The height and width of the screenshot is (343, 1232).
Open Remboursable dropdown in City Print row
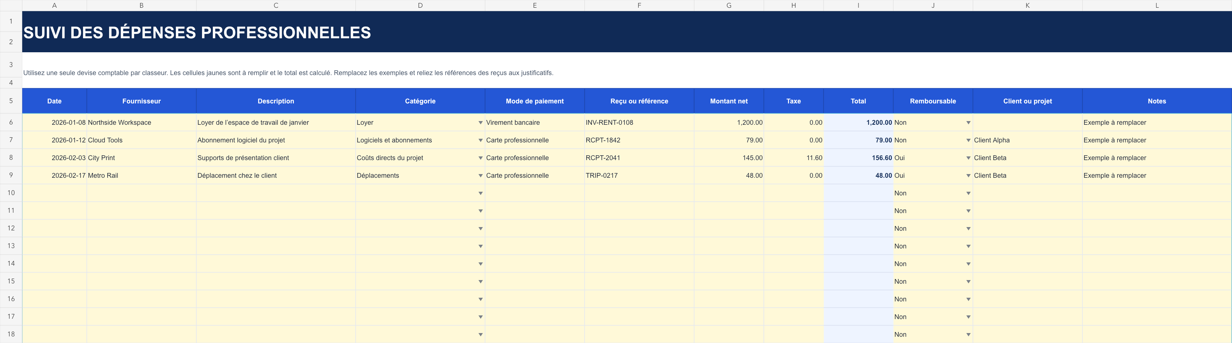pyautogui.click(x=968, y=158)
